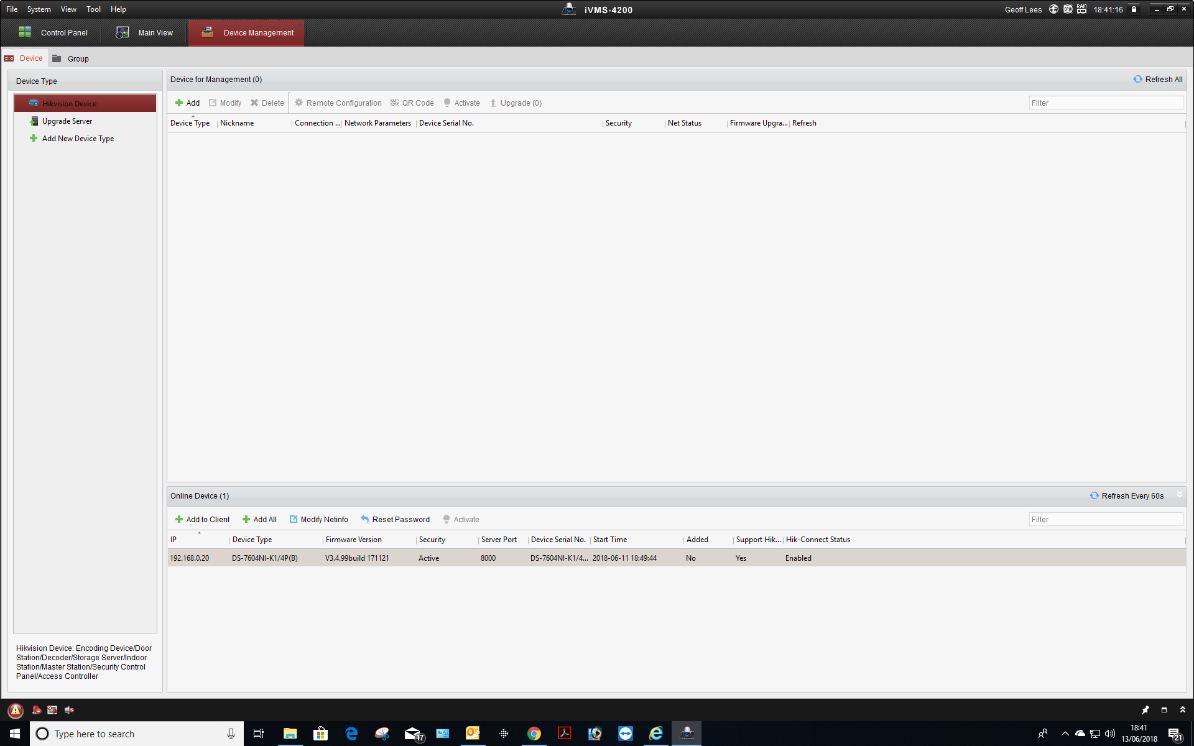Expand the Refresh Every 60s dropdown
This screenshot has height=746, width=1194.
click(1180, 495)
